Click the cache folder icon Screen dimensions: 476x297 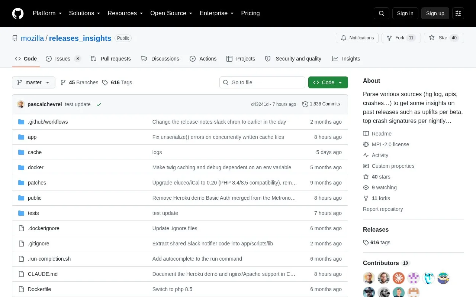click(21, 152)
